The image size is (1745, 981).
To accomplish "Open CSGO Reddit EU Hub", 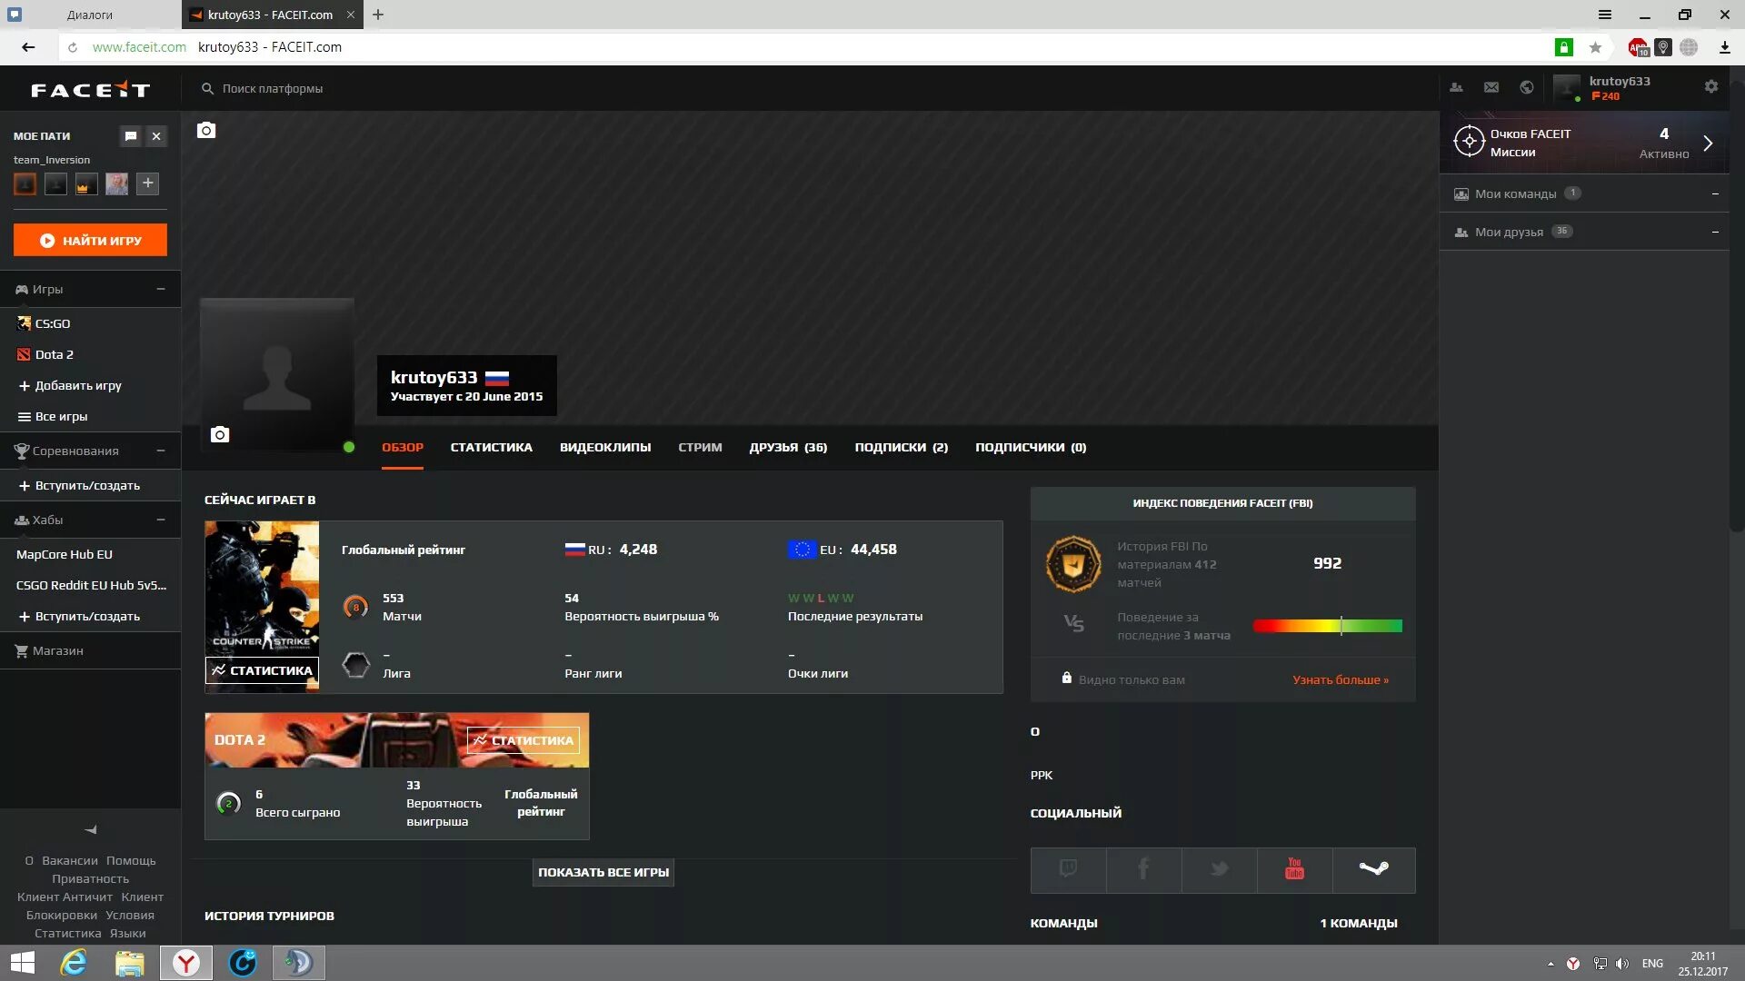I will pyautogui.click(x=90, y=585).
